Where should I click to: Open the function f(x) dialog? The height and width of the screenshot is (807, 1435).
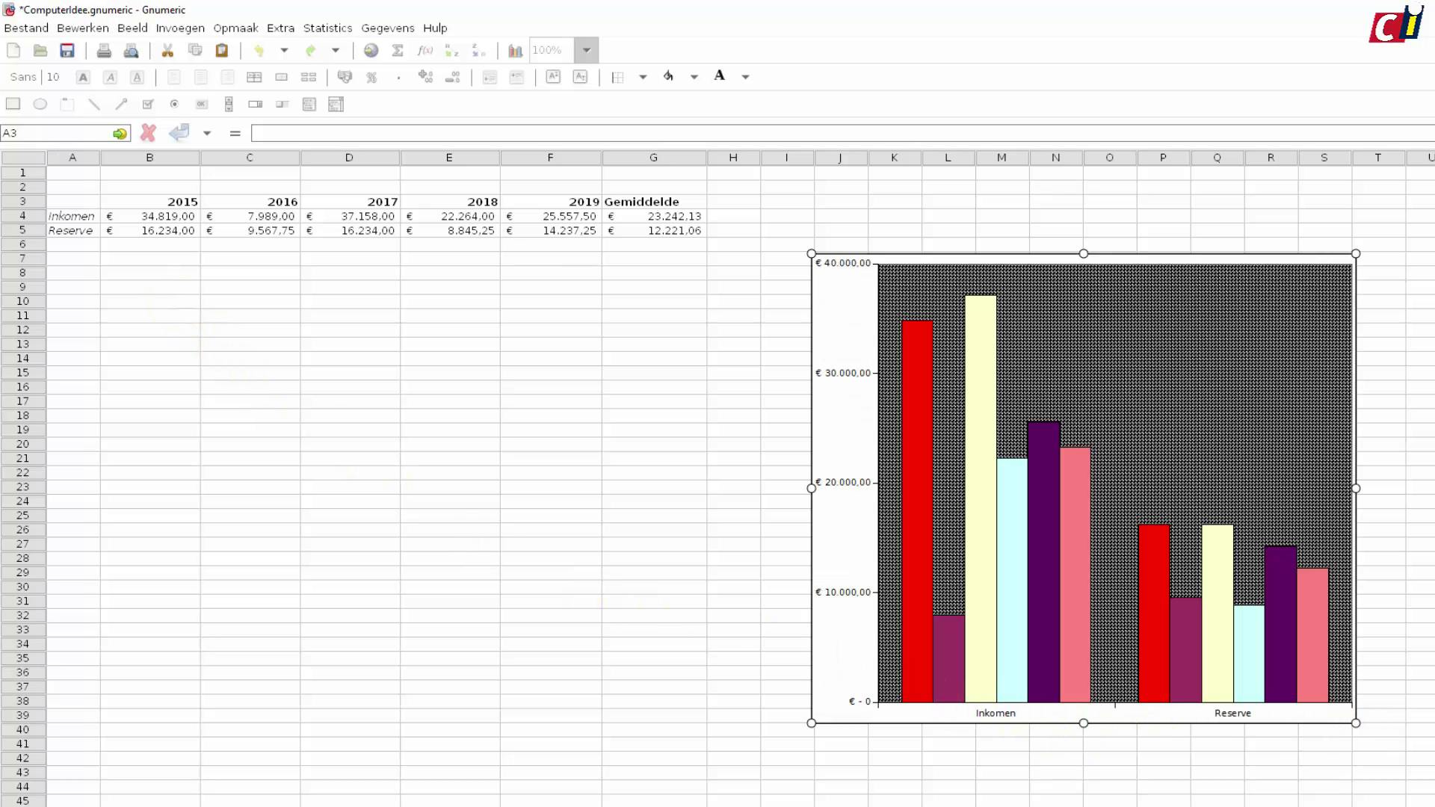pos(424,50)
